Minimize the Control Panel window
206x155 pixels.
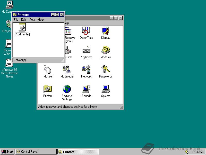click(111, 18)
